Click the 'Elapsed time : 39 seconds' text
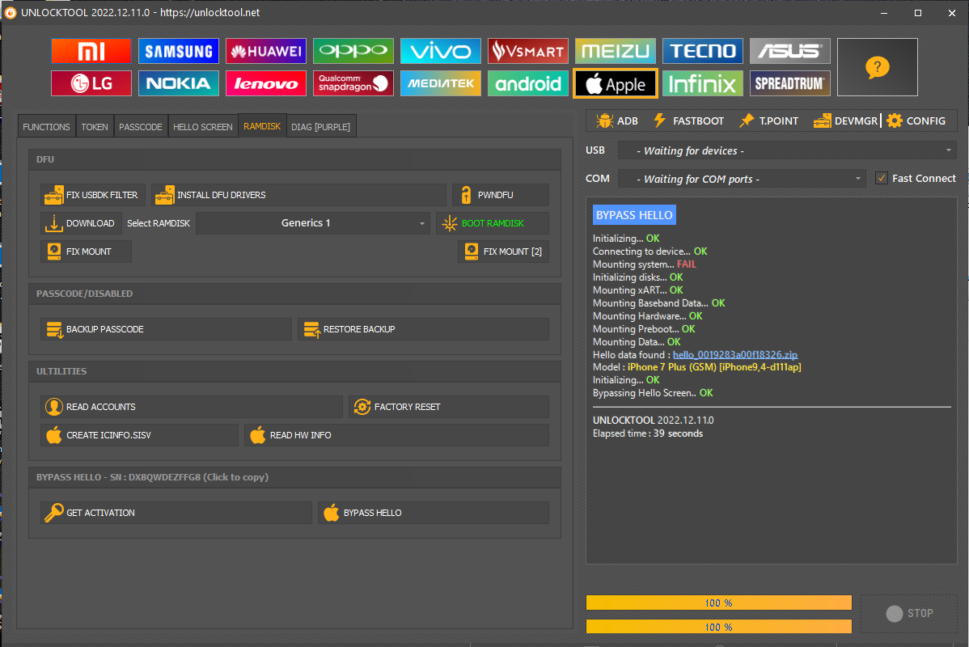 tap(648, 433)
